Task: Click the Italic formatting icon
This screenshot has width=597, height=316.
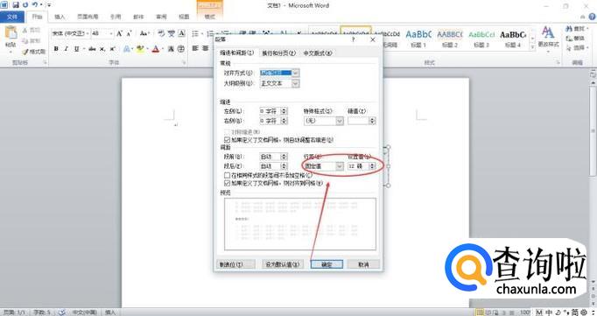Action: point(66,49)
